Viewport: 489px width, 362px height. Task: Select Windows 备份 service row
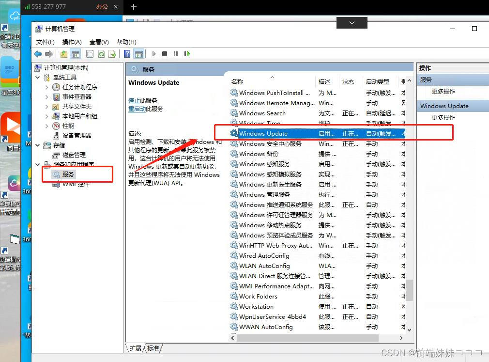[318, 154]
